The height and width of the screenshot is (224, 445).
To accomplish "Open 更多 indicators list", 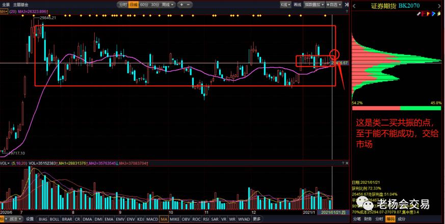I will click(x=256, y=219).
